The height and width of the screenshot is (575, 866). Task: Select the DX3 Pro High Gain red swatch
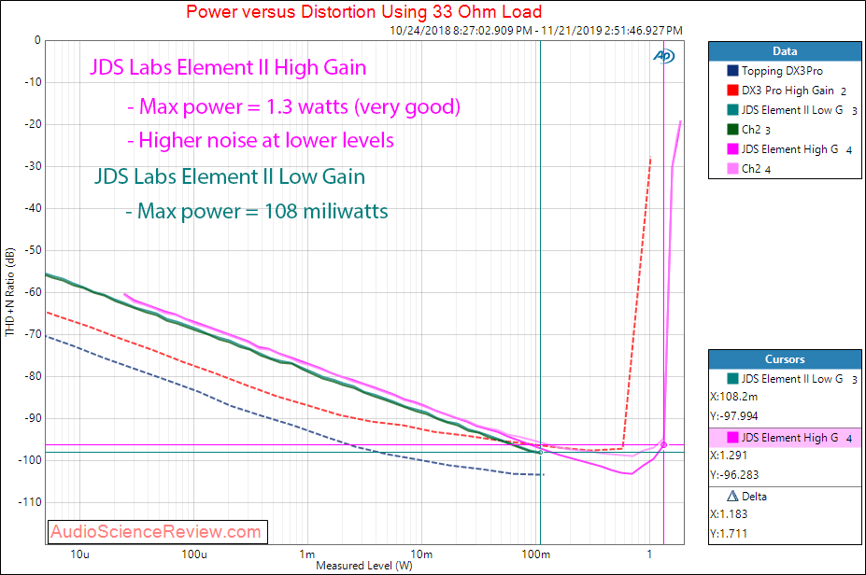pyautogui.click(x=733, y=90)
